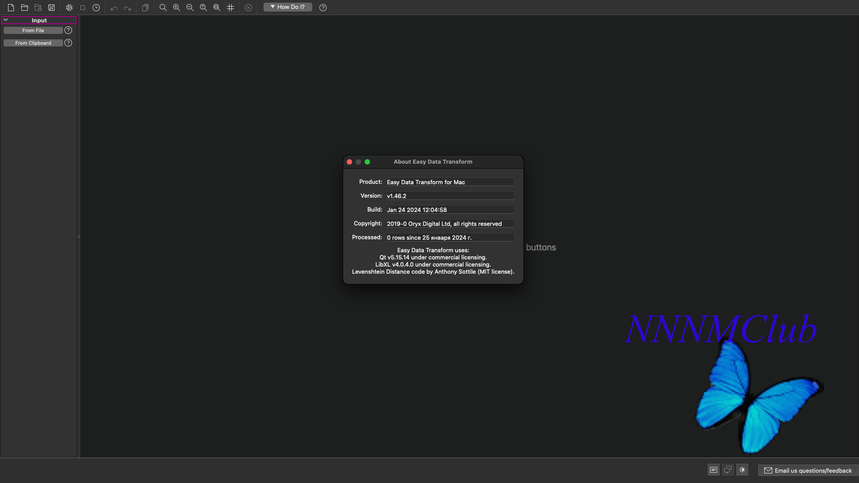Click the New document icon
Image resolution: width=859 pixels, height=483 pixels.
click(x=11, y=8)
